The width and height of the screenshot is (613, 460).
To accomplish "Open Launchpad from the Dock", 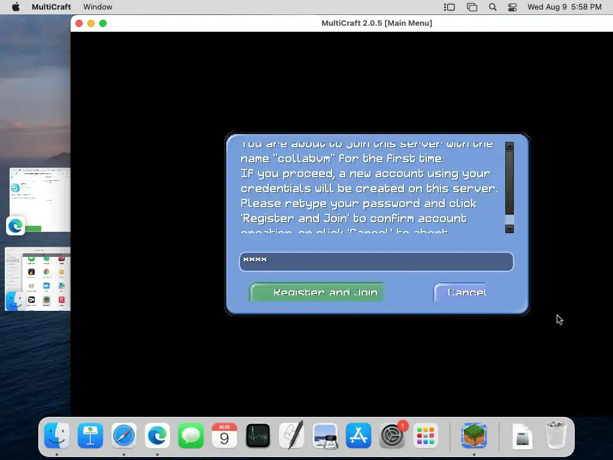I will pos(426,435).
